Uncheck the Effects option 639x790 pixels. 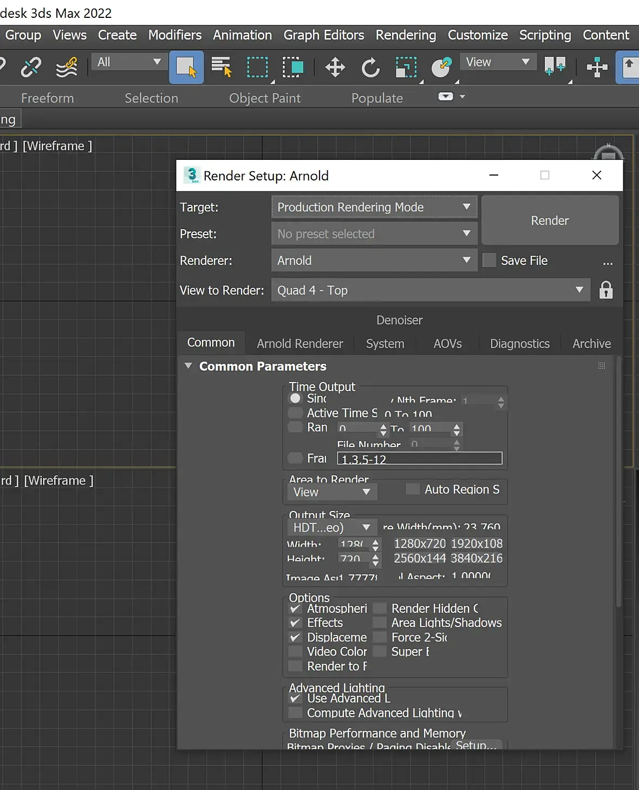[x=296, y=623]
